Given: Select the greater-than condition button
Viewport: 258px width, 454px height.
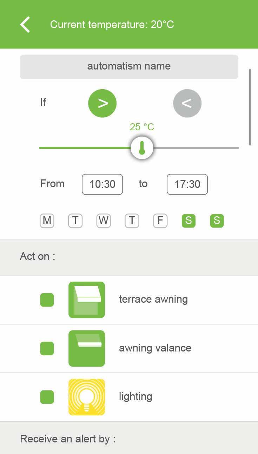Looking at the screenshot, I should pyautogui.click(x=102, y=103).
